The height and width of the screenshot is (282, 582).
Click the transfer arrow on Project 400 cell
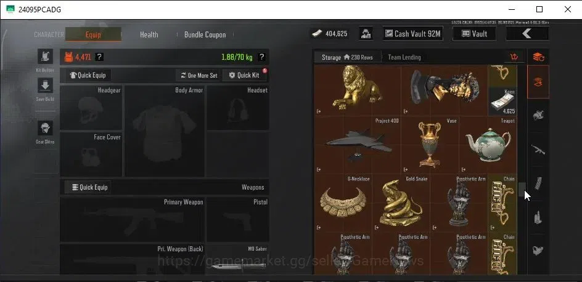coord(319,169)
